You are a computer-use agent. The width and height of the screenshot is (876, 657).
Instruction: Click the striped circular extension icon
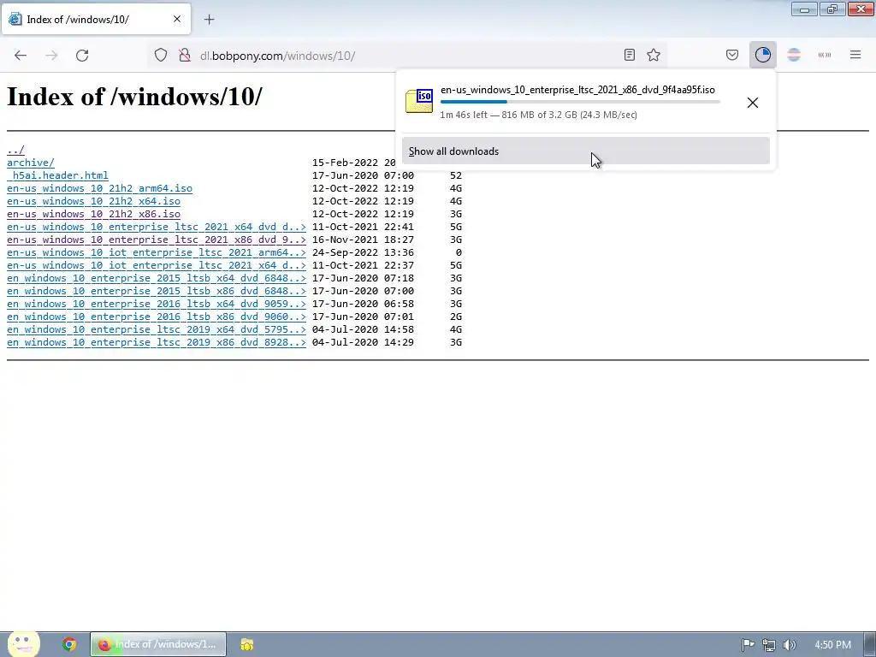(x=794, y=55)
